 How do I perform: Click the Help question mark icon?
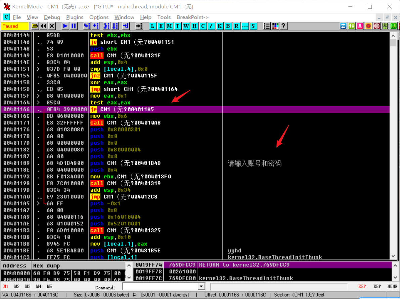point(283,26)
